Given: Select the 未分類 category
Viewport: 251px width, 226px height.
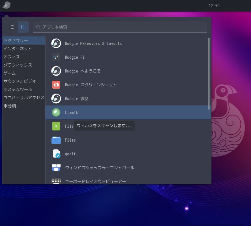Looking at the screenshot, I should pos(24,106).
